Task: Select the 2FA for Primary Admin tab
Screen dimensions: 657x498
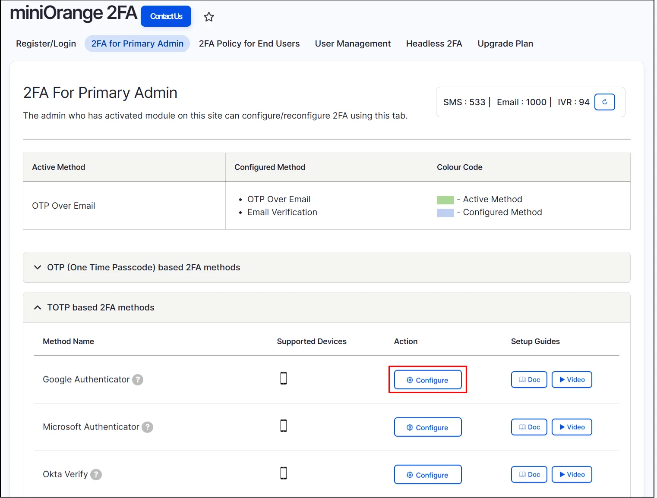Action: pos(137,44)
